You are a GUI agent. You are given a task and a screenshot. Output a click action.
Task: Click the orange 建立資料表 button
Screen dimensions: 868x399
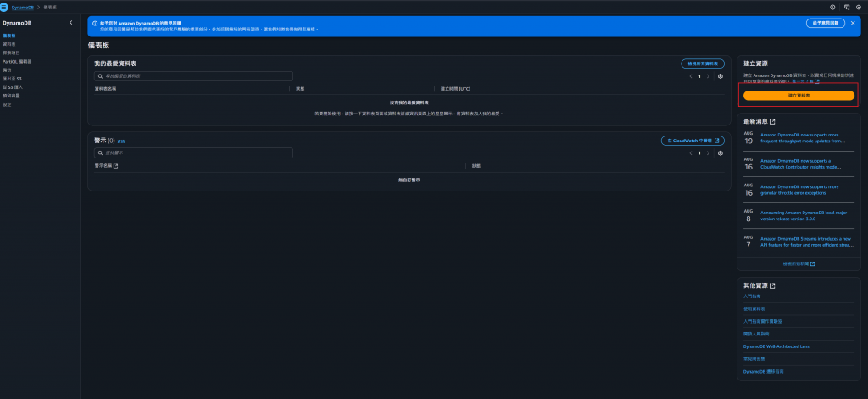[798, 96]
